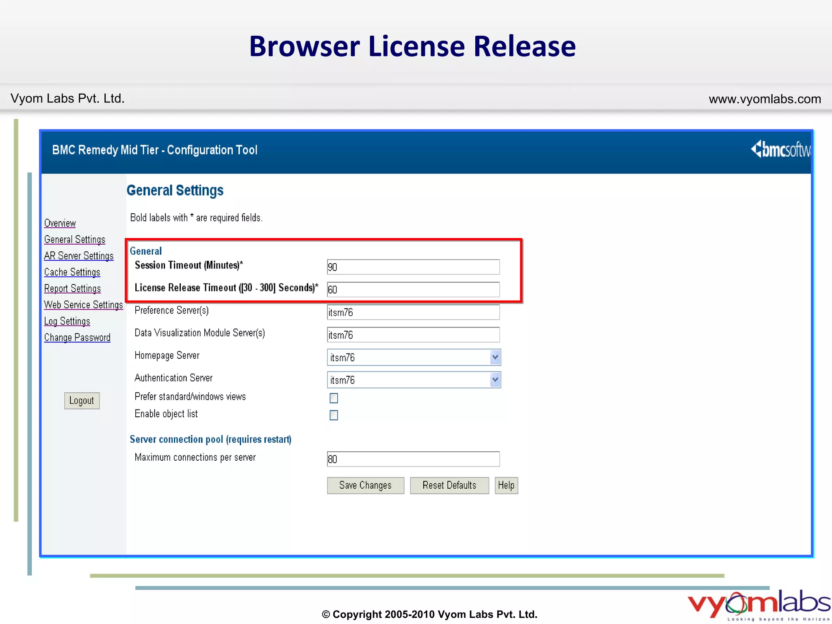Screen dimensions: 832x624
Task: Click the Save Changes button
Action: click(365, 485)
